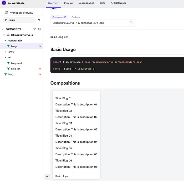Open the Basic blogs composition link
This screenshot has width=184, height=181.
(62, 176)
